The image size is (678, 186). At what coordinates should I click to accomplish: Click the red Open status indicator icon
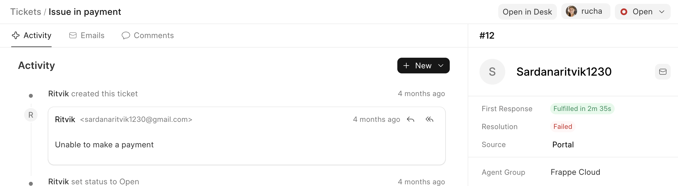click(x=624, y=12)
